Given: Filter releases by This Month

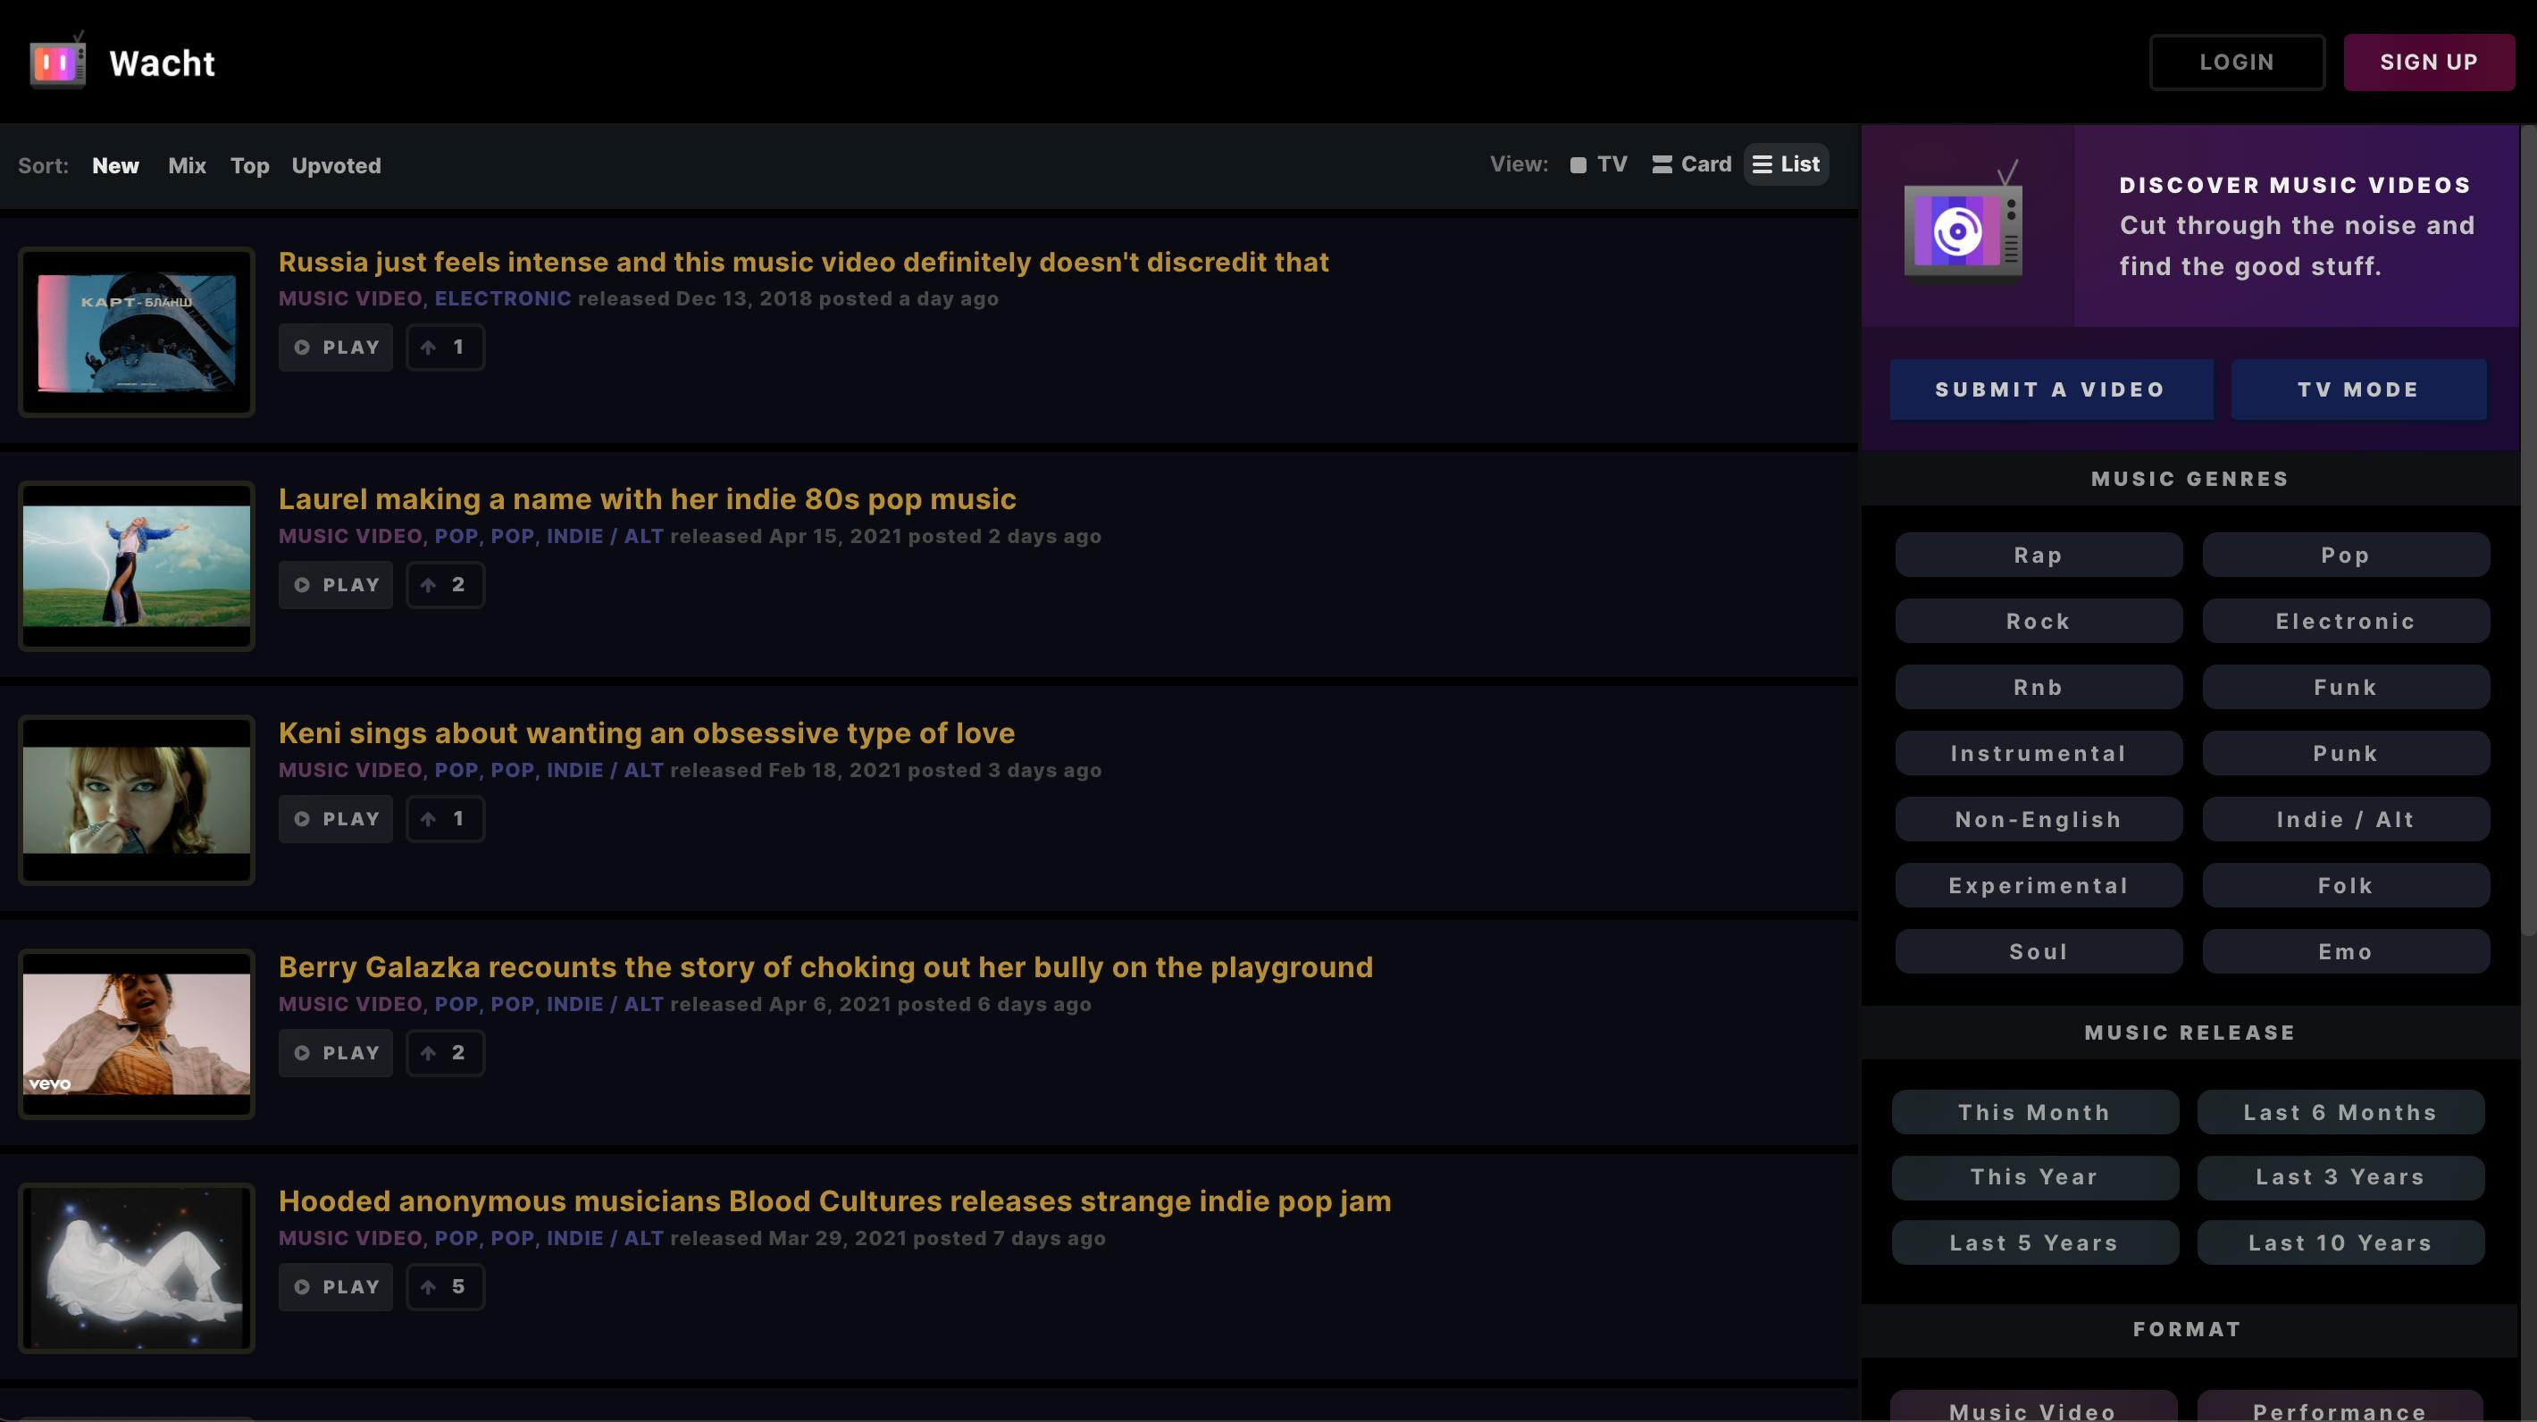Looking at the screenshot, I should tap(2035, 1112).
